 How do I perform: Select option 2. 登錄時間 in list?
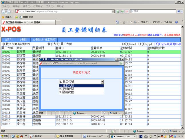(66, 89)
